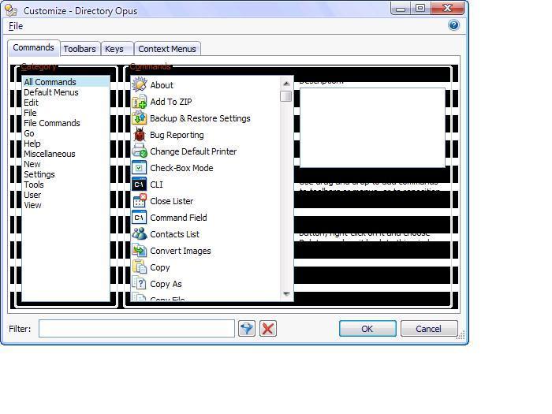Select Backup & Restore Settings icon
552x414 pixels.
tap(140, 118)
